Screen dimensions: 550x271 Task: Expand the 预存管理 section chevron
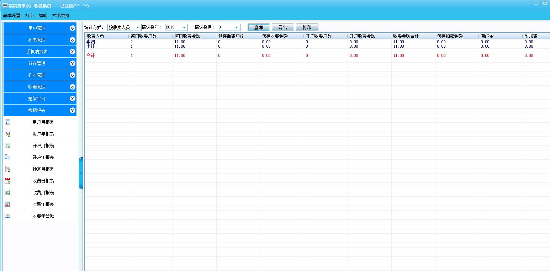(x=73, y=63)
